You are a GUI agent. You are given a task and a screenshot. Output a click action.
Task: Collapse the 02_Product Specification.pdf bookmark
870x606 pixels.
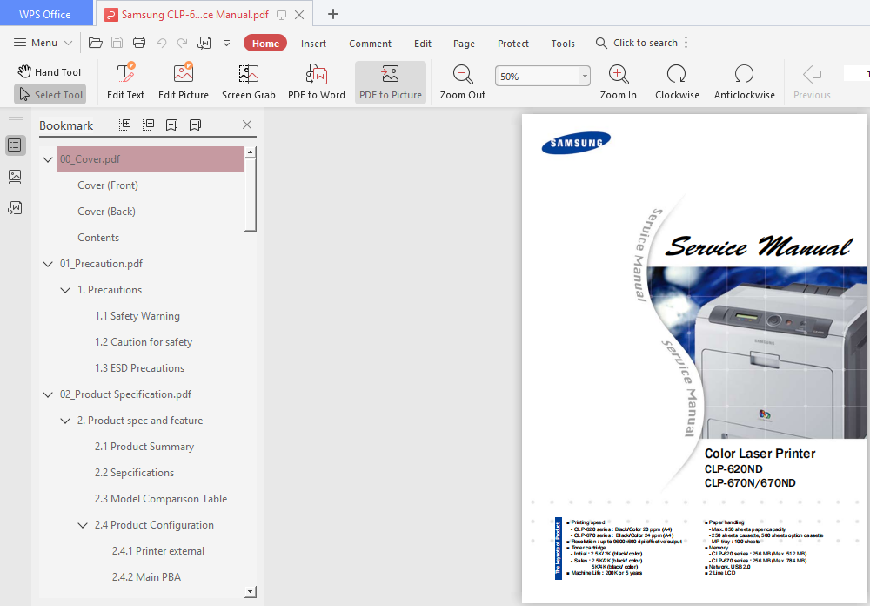tap(48, 394)
